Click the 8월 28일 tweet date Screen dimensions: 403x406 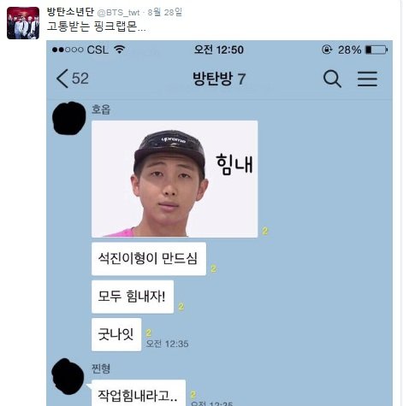coord(165,12)
